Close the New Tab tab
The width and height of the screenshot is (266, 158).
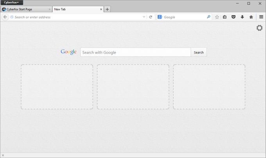(101, 9)
